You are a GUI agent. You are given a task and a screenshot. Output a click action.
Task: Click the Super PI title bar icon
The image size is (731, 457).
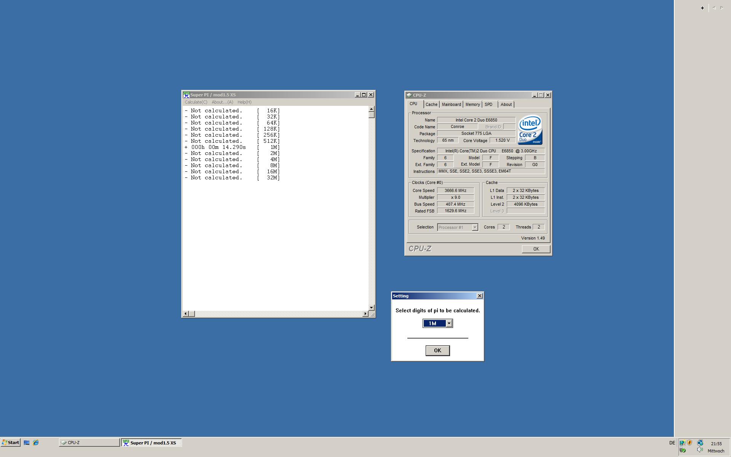click(x=186, y=95)
